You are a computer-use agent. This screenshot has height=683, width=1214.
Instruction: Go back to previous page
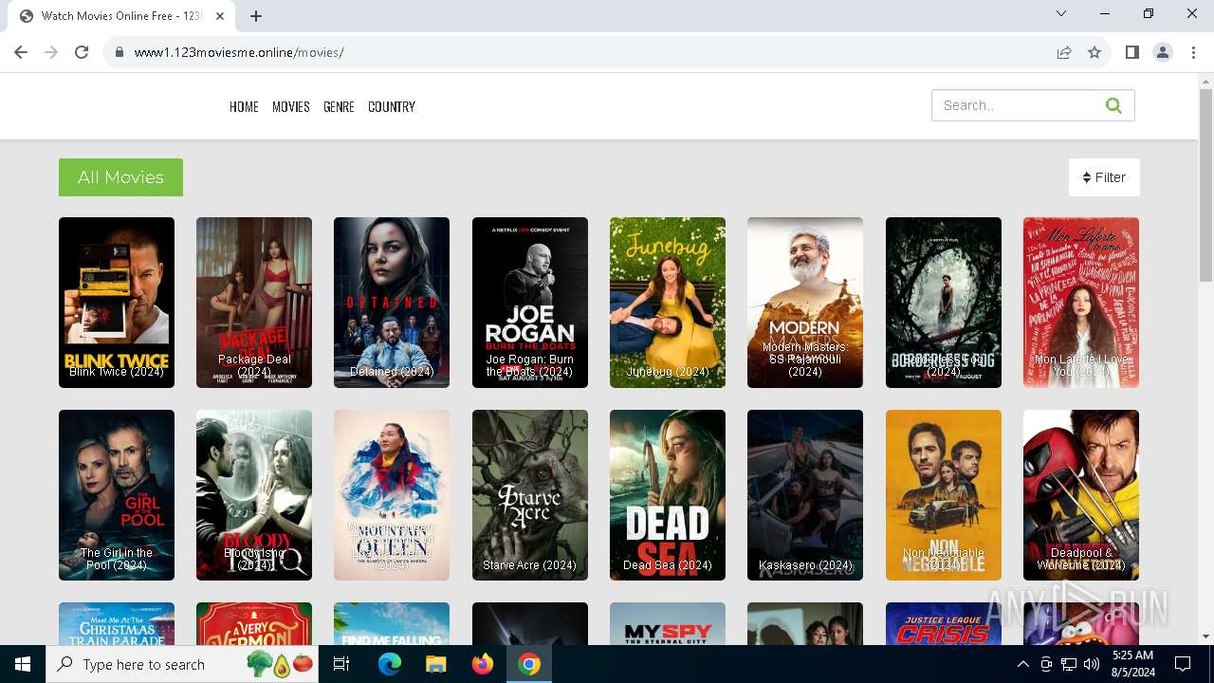coord(21,52)
